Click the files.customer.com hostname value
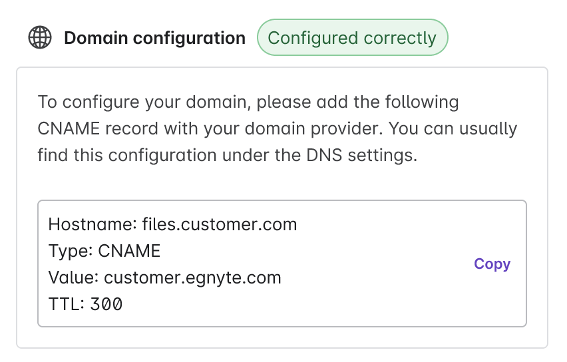 click(x=220, y=224)
